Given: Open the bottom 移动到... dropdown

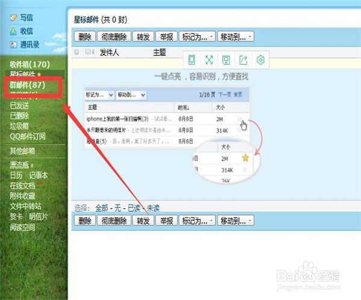Looking at the screenshot, I should pyautogui.click(x=236, y=221).
